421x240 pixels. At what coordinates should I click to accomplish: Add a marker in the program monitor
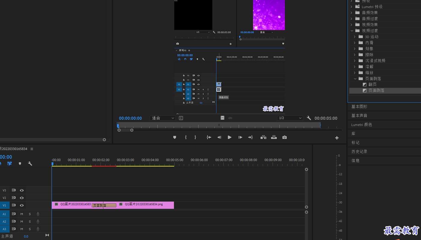(x=175, y=137)
